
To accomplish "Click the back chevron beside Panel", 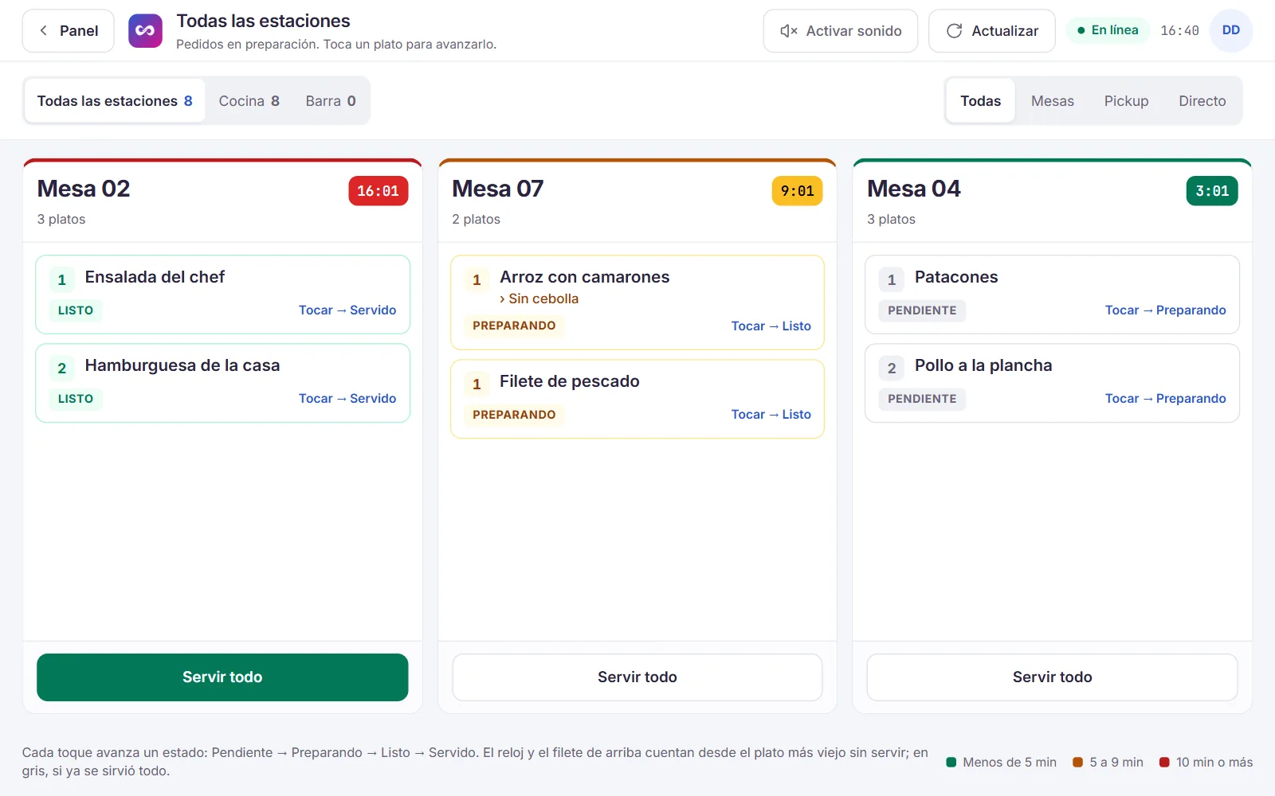I will point(44,31).
